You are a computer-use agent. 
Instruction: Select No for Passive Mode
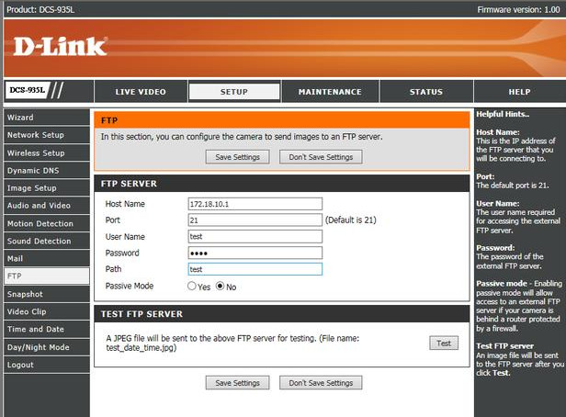click(x=220, y=286)
